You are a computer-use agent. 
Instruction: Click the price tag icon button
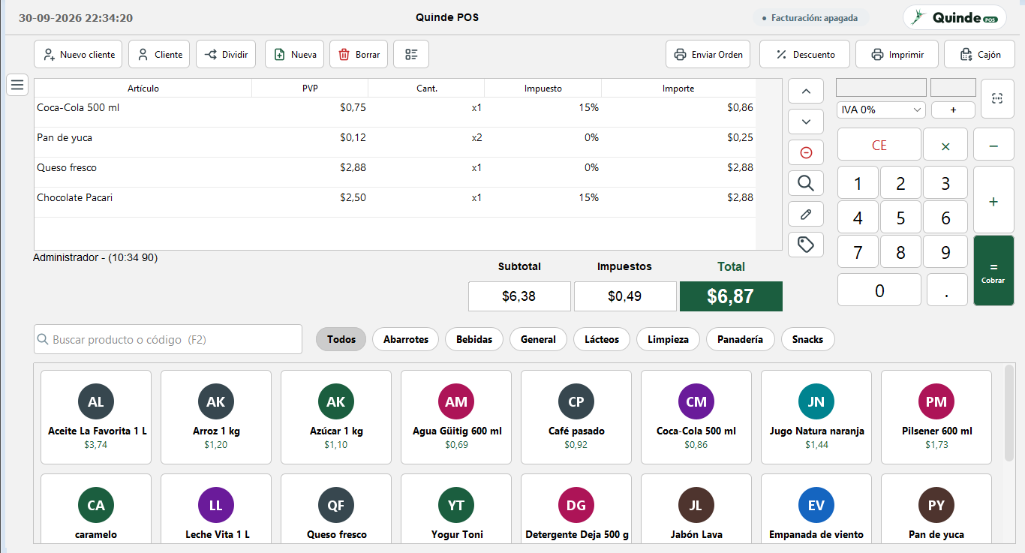(x=806, y=245)
